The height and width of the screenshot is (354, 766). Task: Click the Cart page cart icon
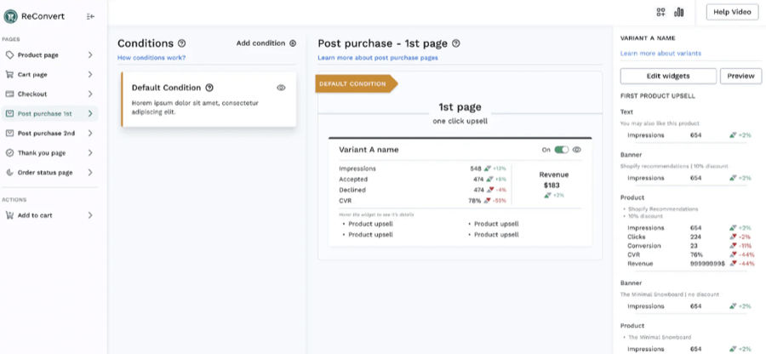(x=9, y=75)
